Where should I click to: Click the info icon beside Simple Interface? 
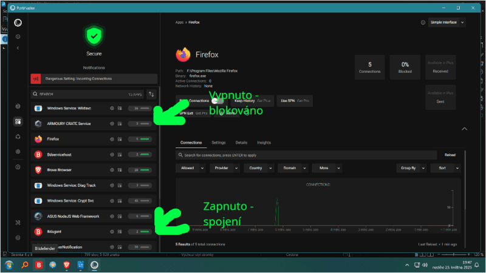423,22
